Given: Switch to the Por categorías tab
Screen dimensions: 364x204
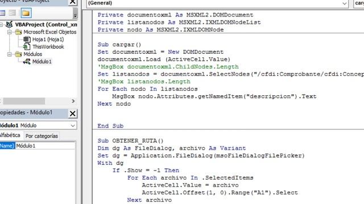Looking at the screenshot, I should pyautogui.click(x=42, y=136).
